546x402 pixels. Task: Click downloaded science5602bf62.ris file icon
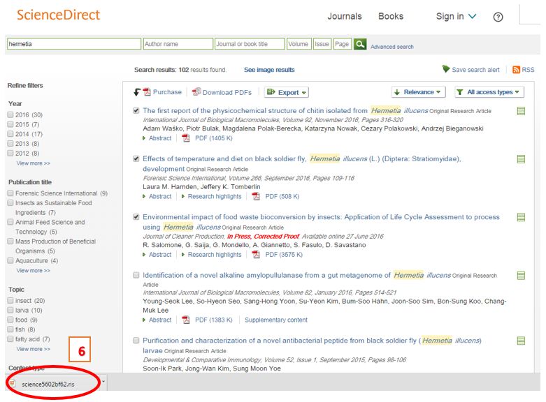coord(13,384)
